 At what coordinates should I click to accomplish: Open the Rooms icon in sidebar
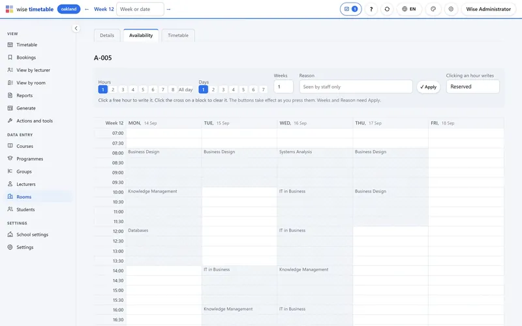[10, 197]
